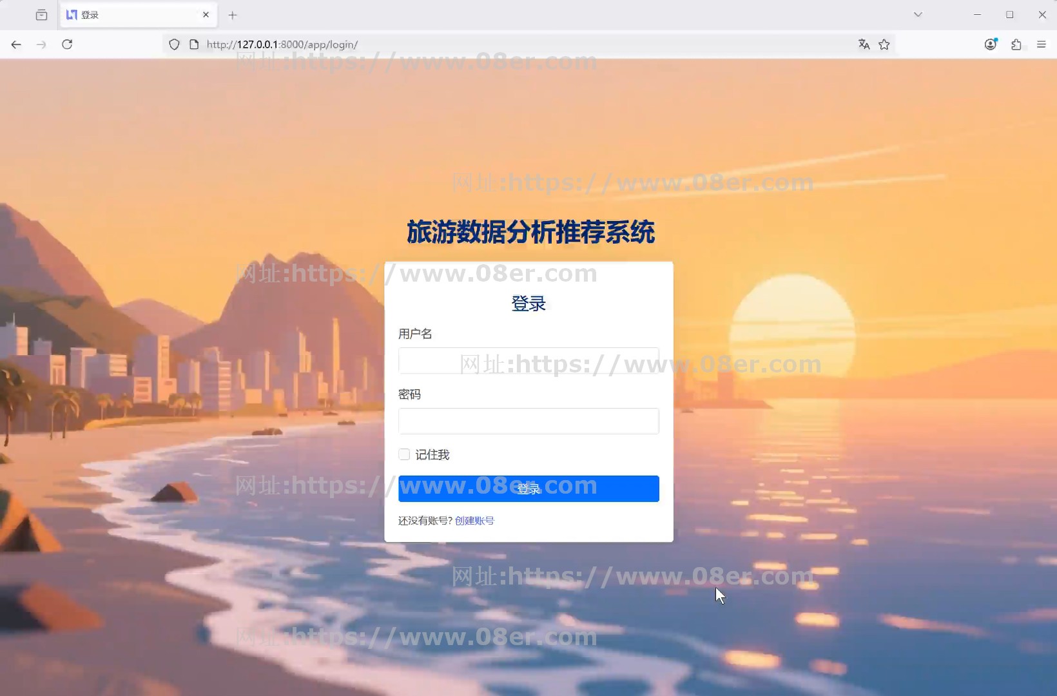The image size is (1057, 696).
Task: Follow the 创建账号 link
Action: click(474, 521)
